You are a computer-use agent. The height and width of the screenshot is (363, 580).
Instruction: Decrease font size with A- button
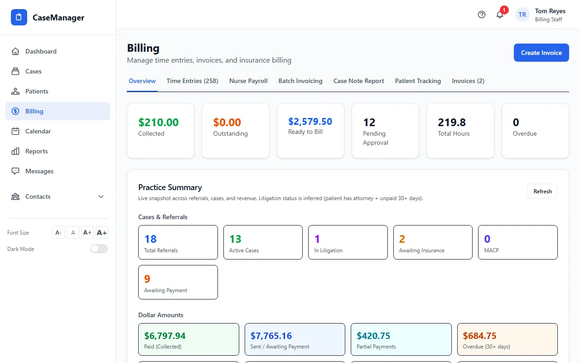58,232
